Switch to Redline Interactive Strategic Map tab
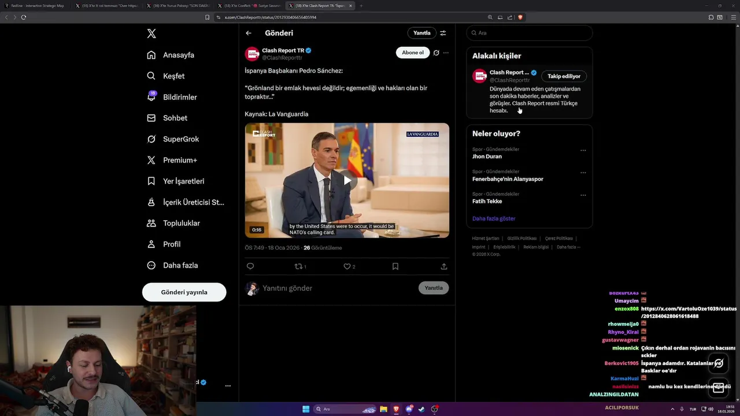The height and width of the screenshot is (416, 740). click(x=35, y=6)
